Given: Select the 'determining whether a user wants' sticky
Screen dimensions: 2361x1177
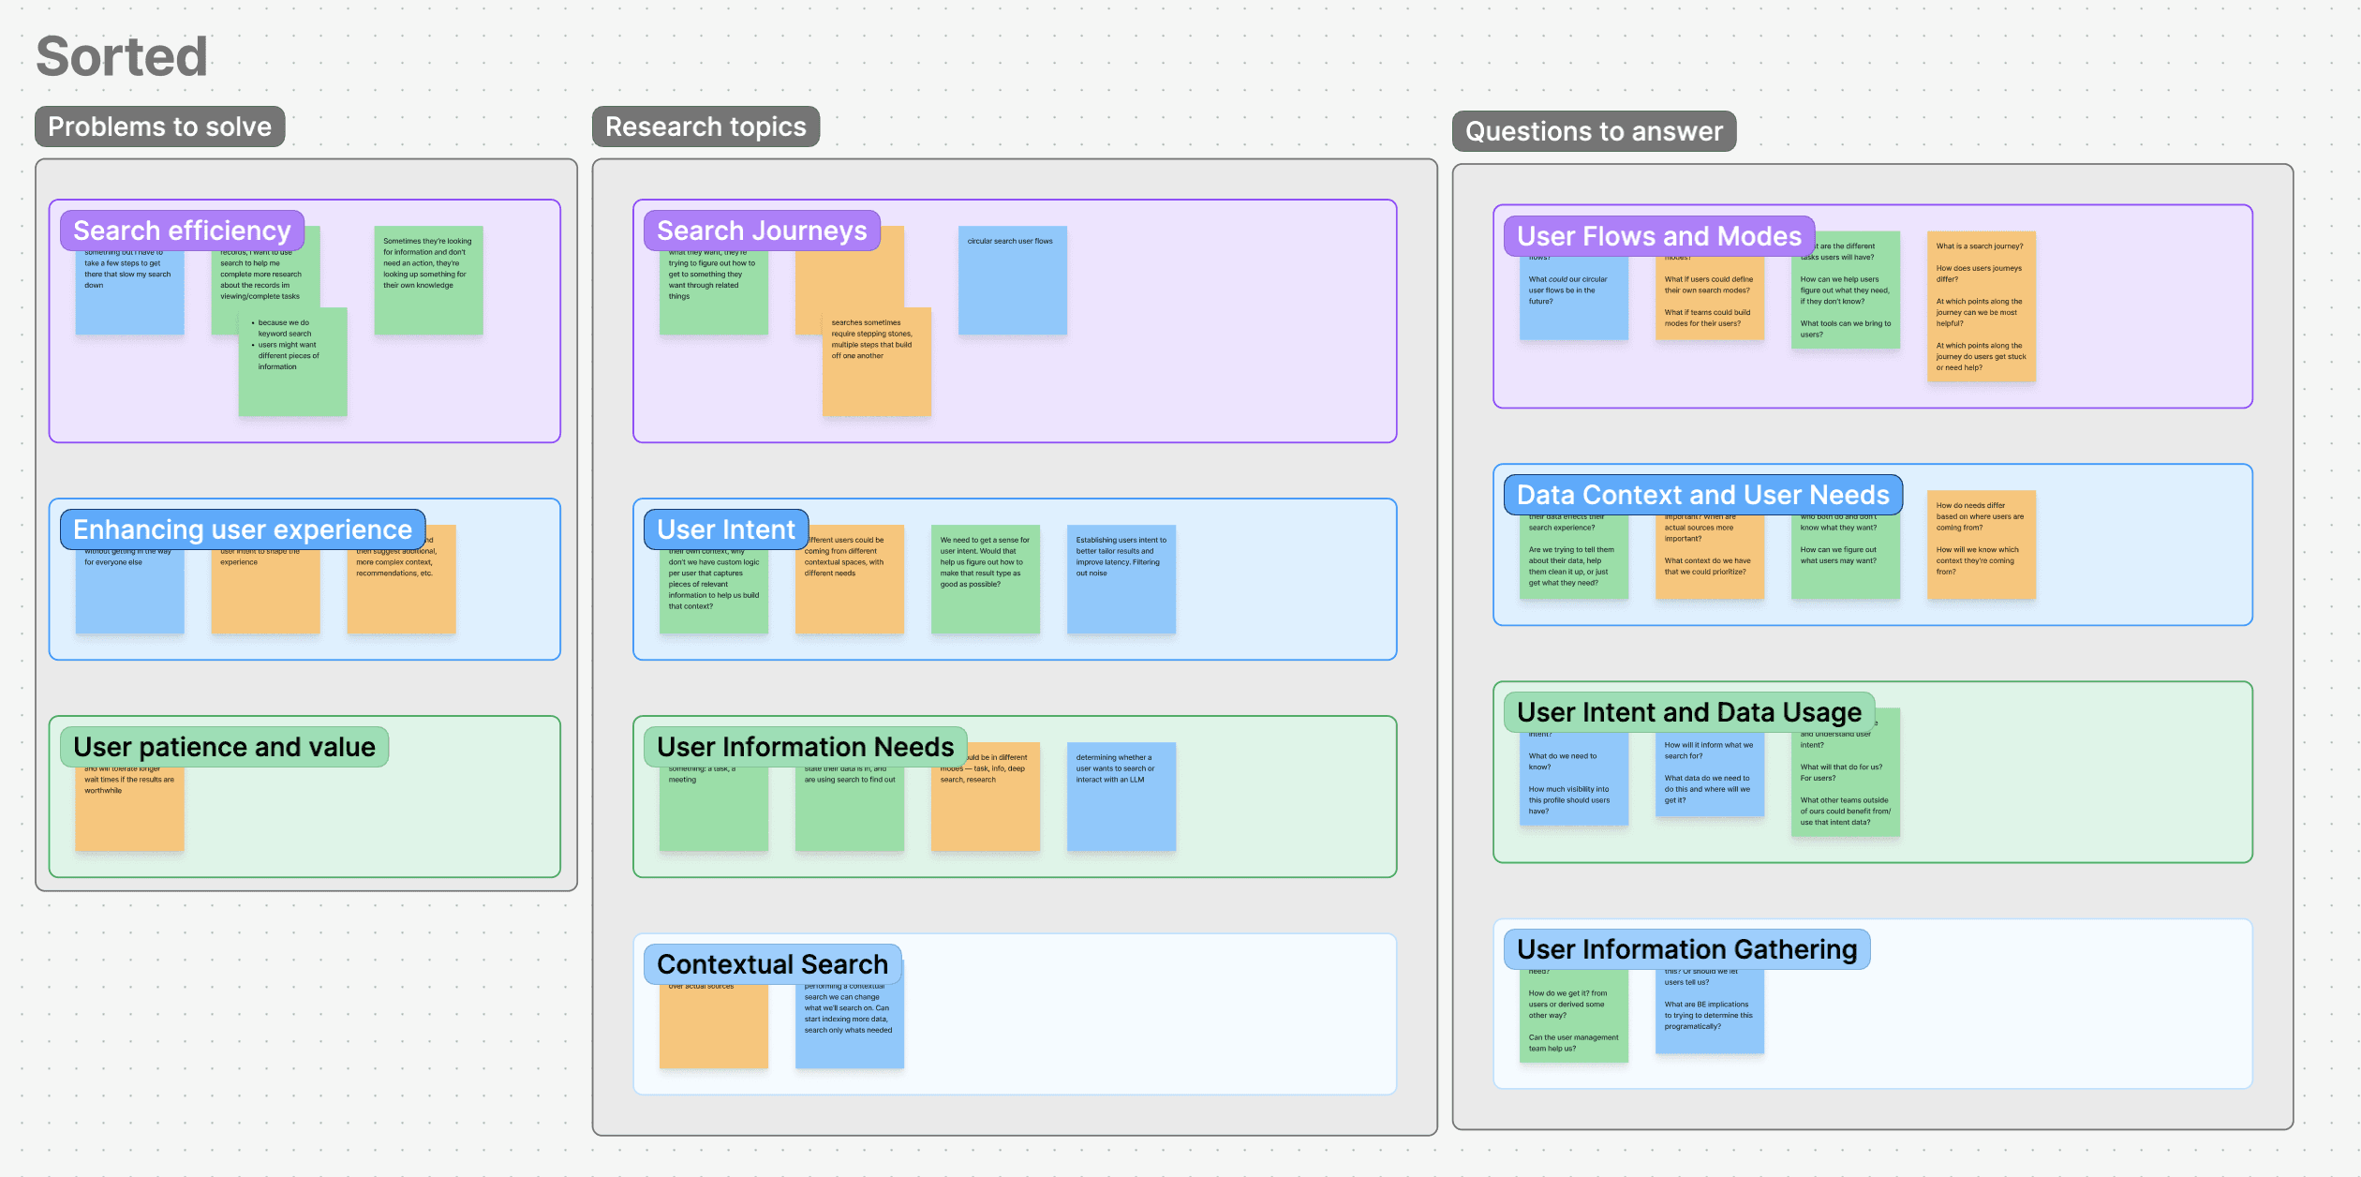Looking at the screenshot, I should [1121, 797].
